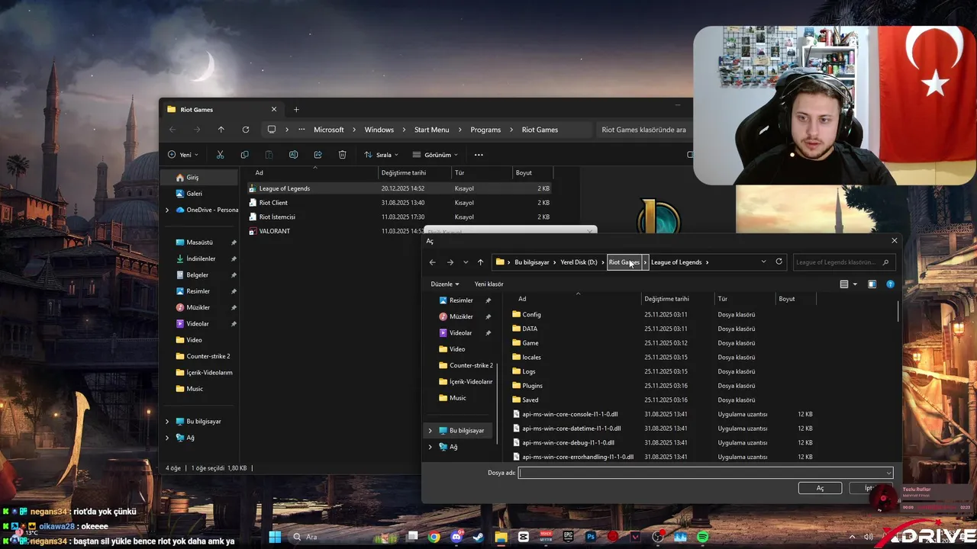Click Yeni klasör in Aç dialog
The width and height of the screenshot is (977, 549).
pyautogui.click(x=488, y=284)
